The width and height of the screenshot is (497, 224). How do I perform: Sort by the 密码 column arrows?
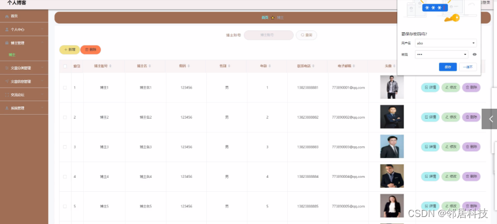pyautogui.click(x=189, y=66)
